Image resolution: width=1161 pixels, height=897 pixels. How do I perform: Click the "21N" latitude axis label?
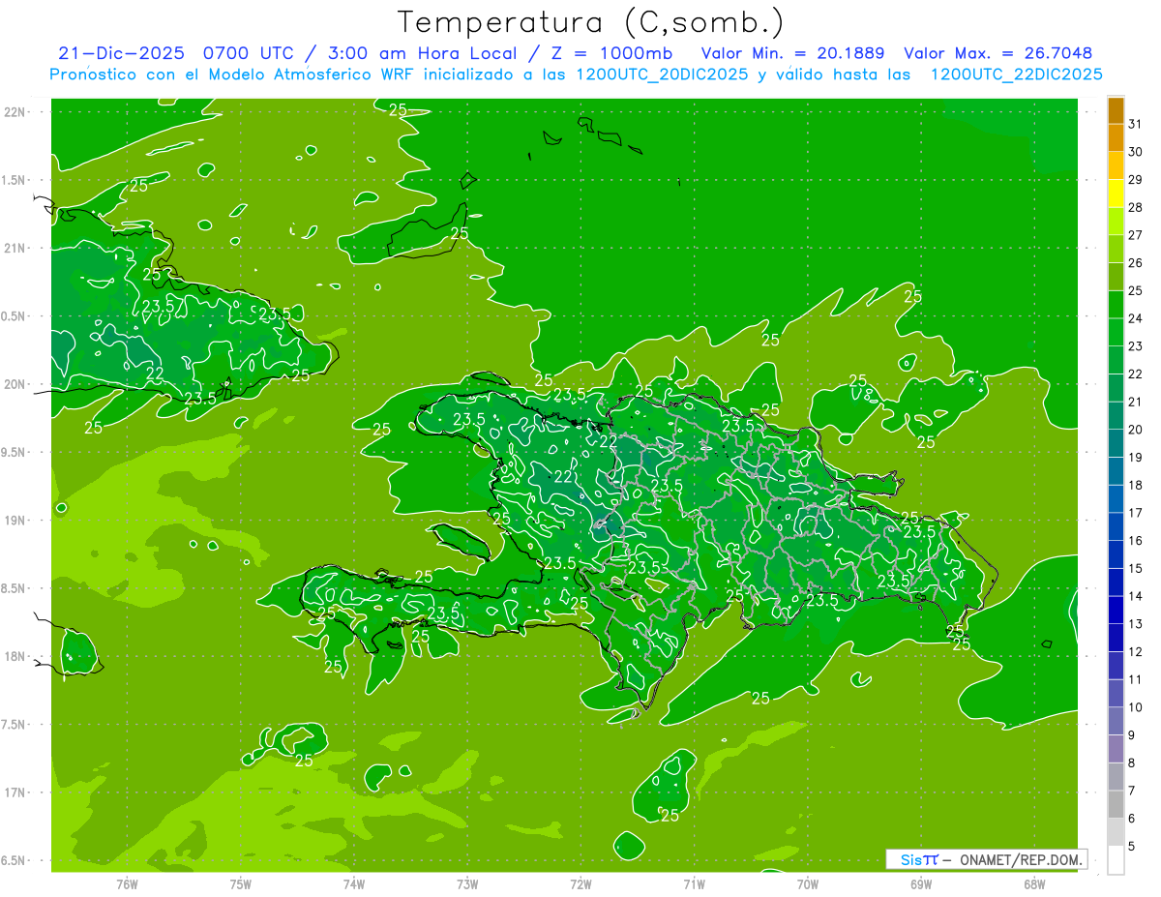point(16,249)
